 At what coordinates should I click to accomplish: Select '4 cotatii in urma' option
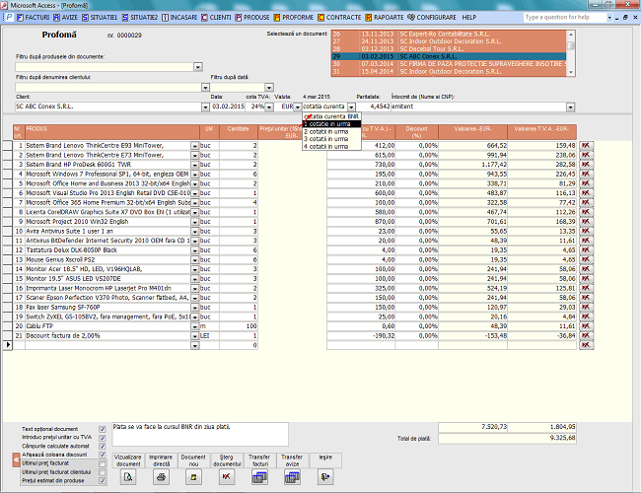[331, 146]
